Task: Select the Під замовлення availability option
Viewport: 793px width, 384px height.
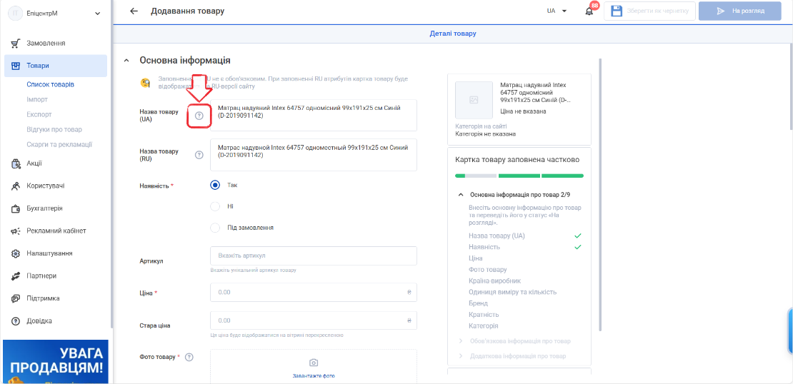Action: point(215,228)
